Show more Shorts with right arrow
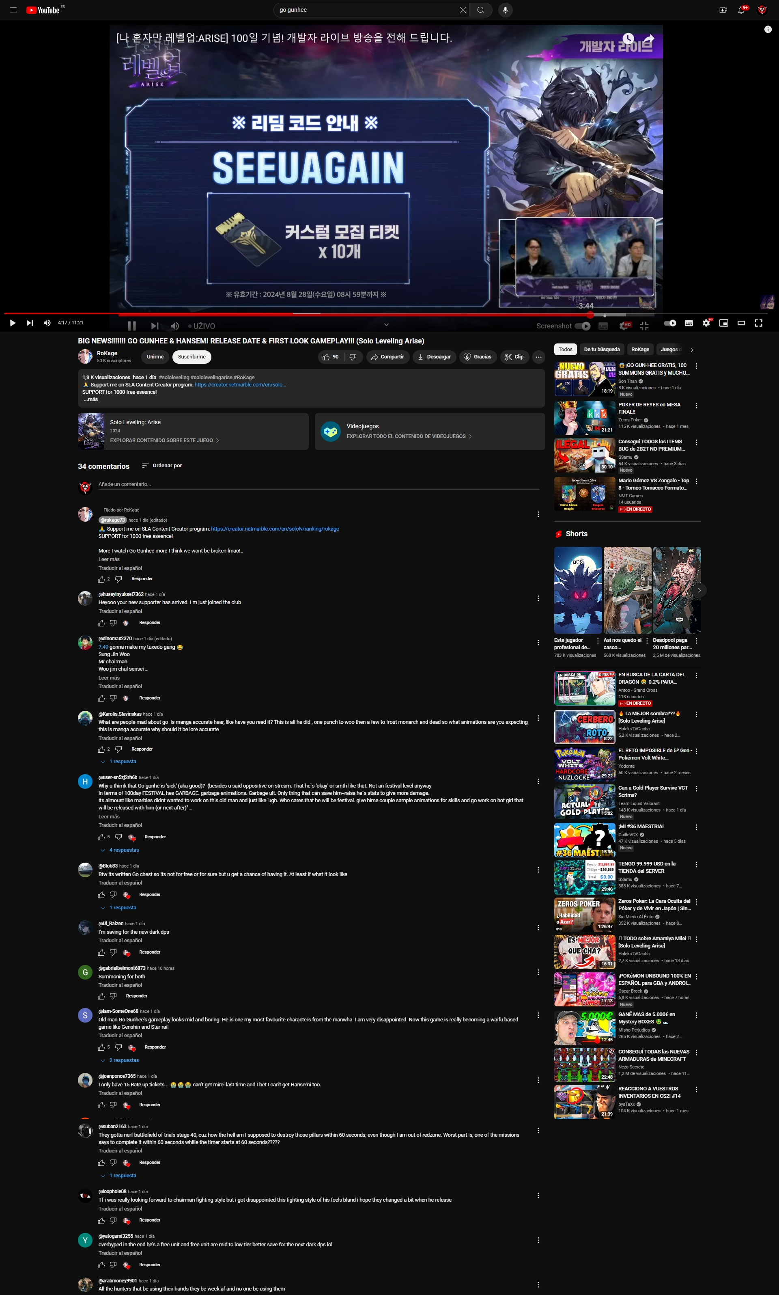779x1295 pixels. (x=699, y=590)
